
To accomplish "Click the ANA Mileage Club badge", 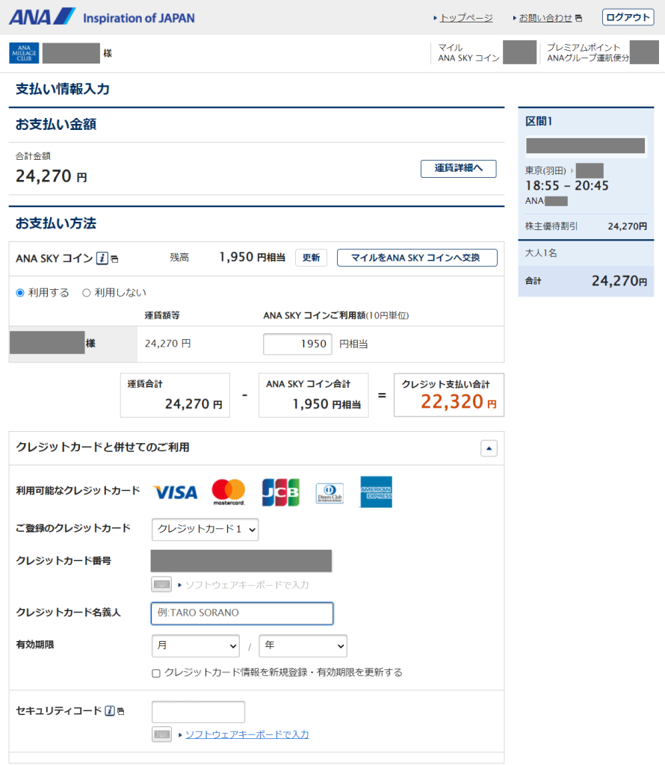I will pos(24,53).
